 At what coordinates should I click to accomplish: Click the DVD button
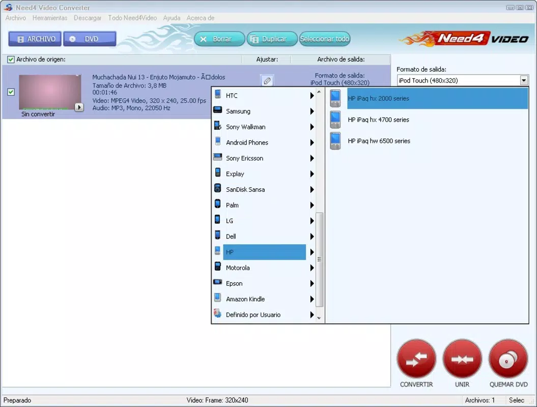pos(90,39)
